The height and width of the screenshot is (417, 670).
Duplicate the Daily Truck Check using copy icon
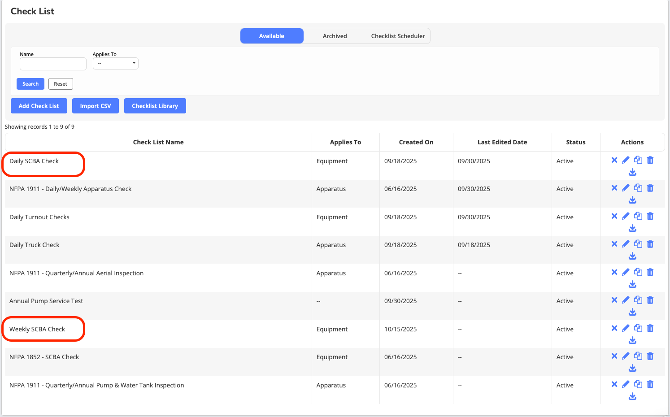pos(638,244)
